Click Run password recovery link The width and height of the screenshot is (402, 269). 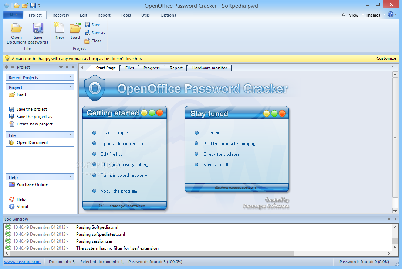(124, 175)
